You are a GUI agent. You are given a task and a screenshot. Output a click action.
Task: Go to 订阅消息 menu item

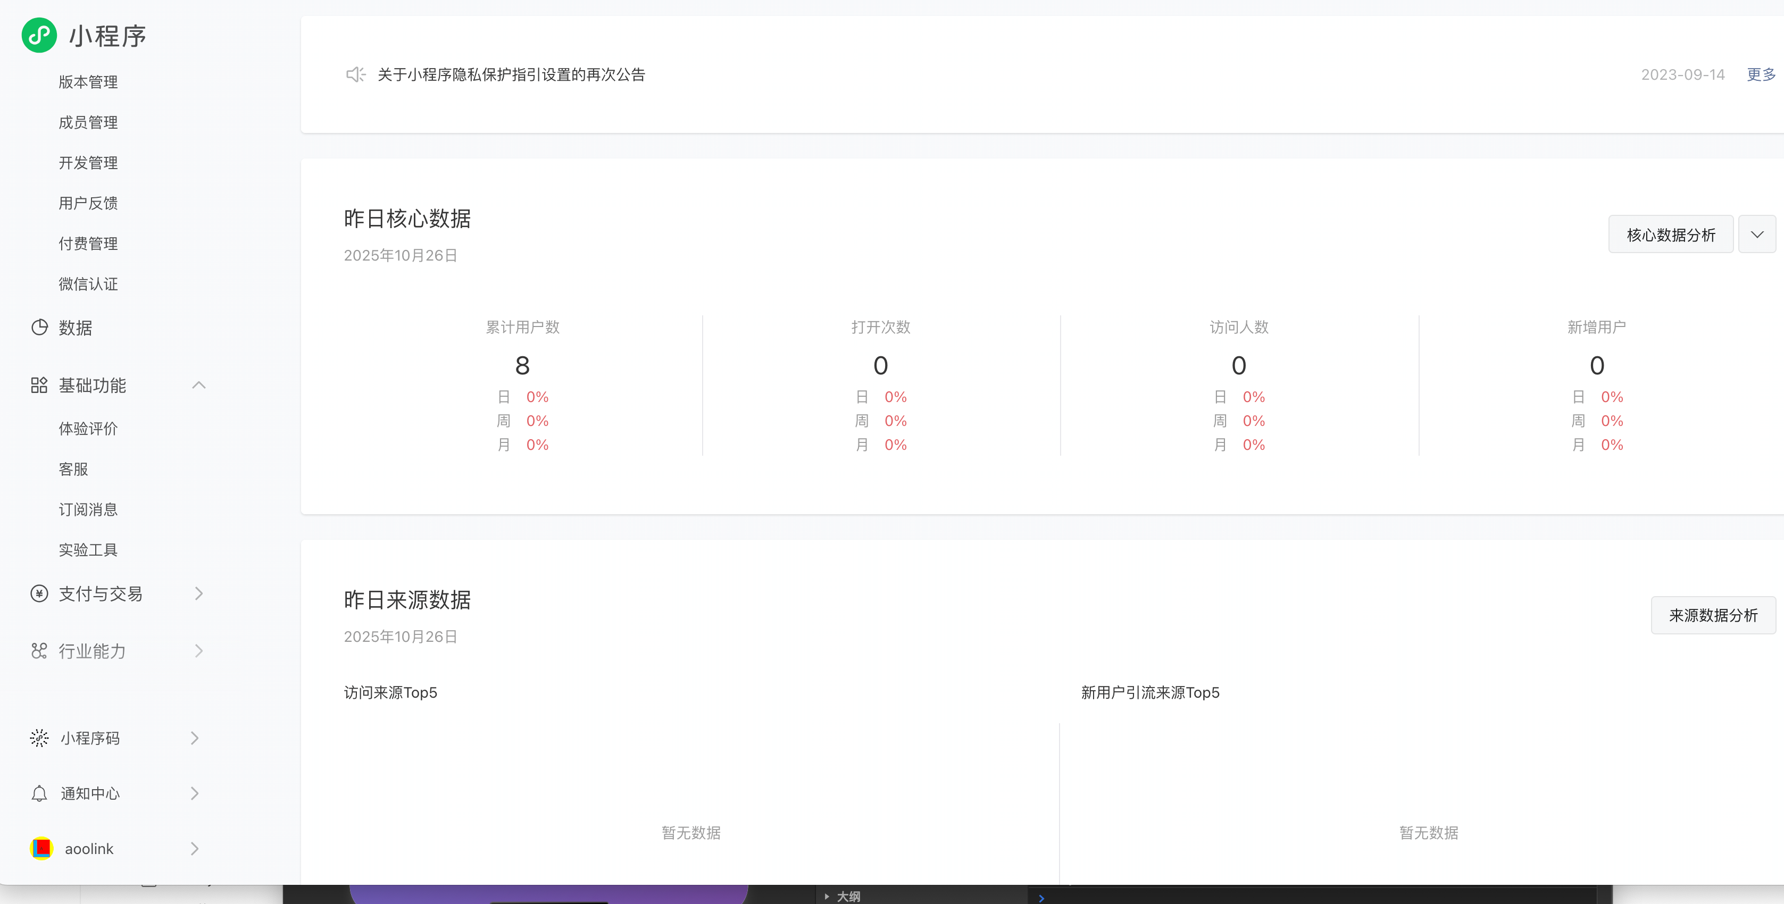[88, 509]
